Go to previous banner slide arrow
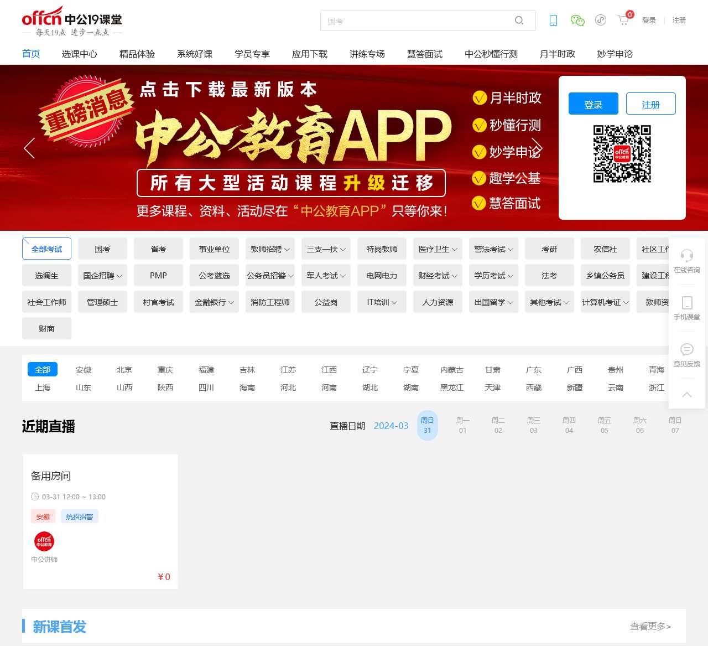Image resolution: width=708 pixels, height=646 pixels. pos(29,148)
